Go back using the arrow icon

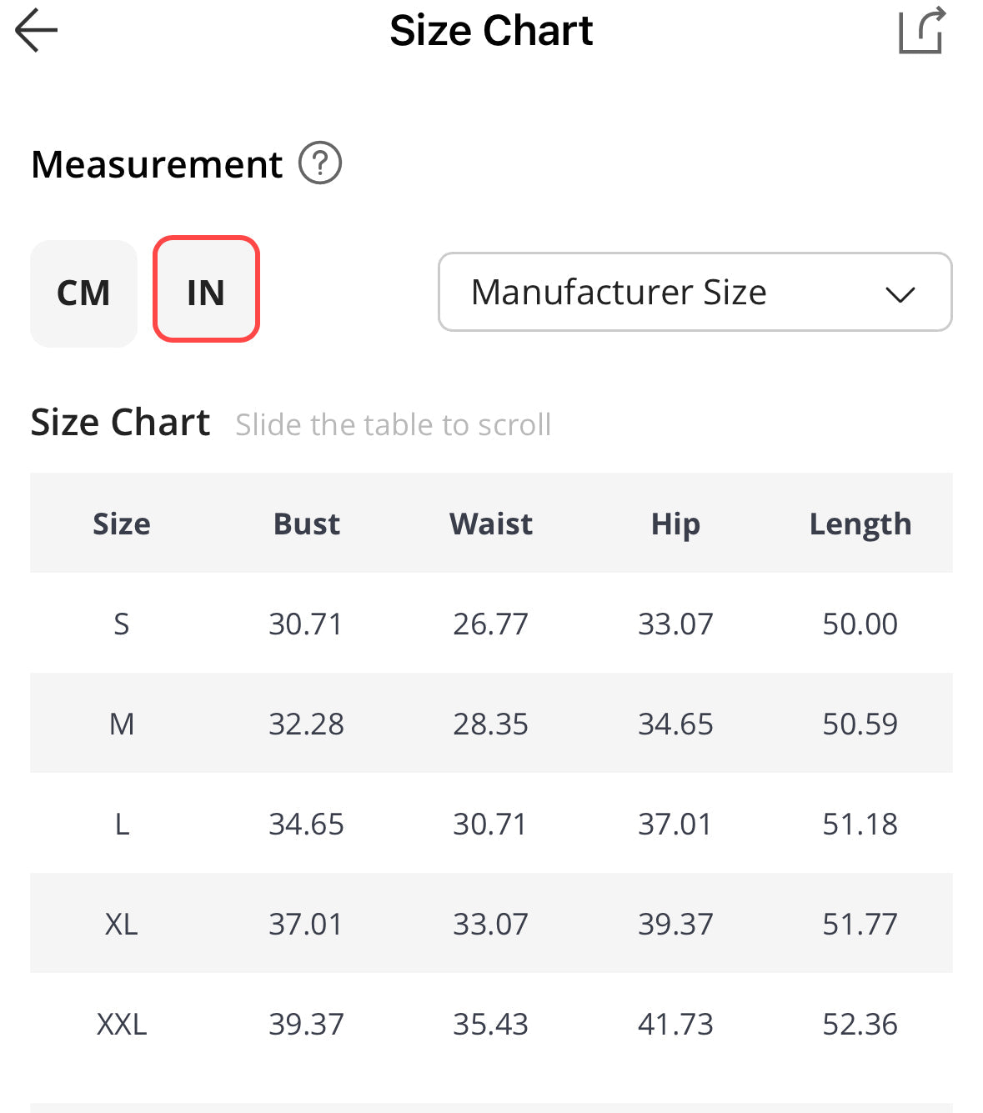[37, 31]
